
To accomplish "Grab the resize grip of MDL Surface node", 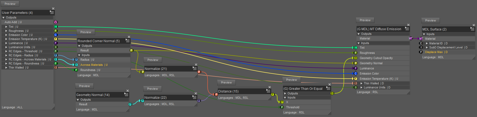I will [x=474, y=58].
